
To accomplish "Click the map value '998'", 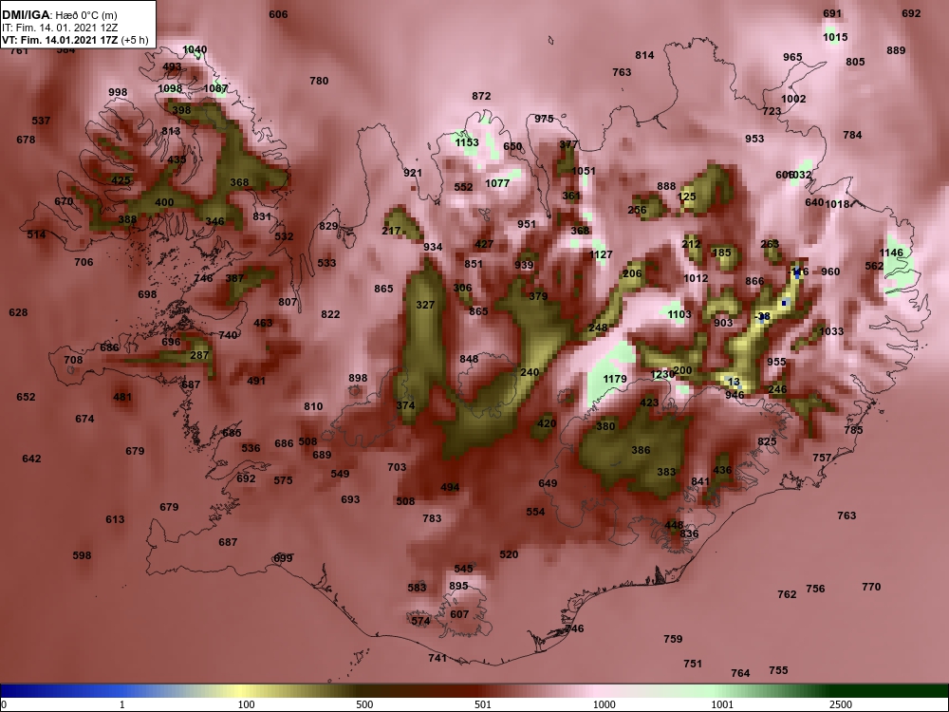I will tap(118, 92).
